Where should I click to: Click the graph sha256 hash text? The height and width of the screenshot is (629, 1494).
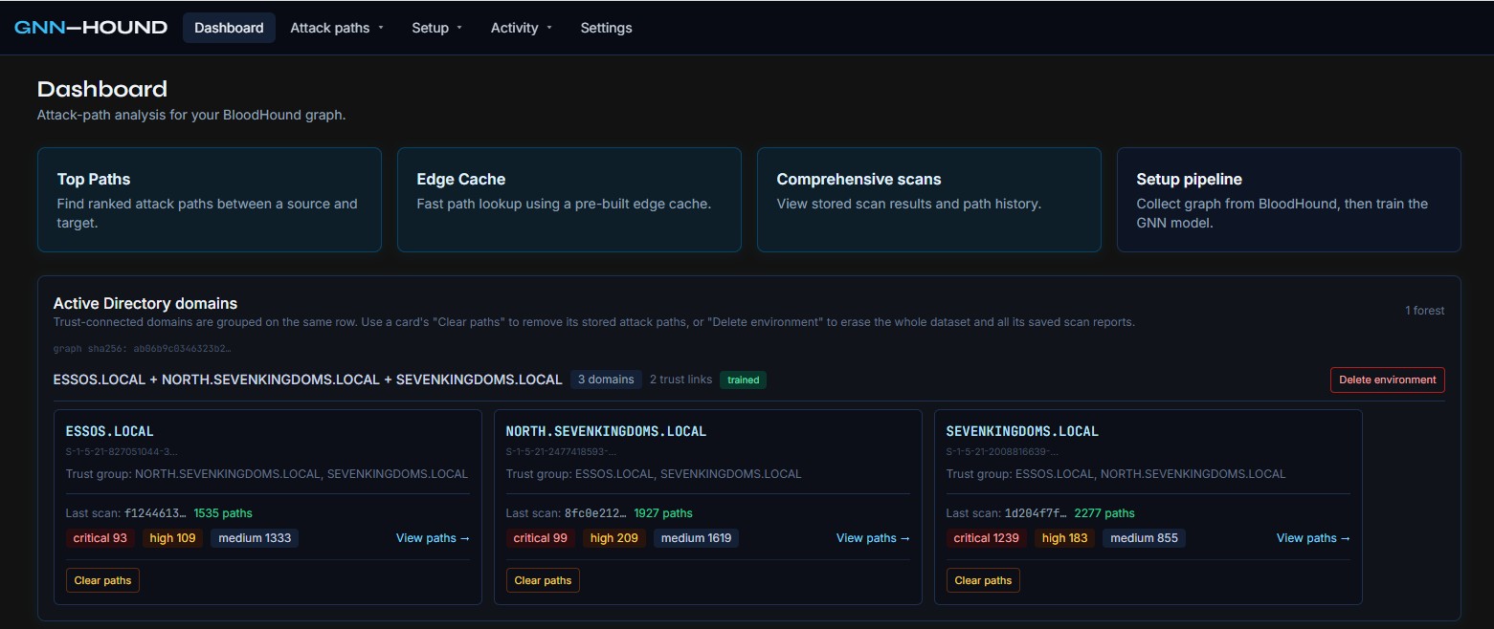coord(142,348)
